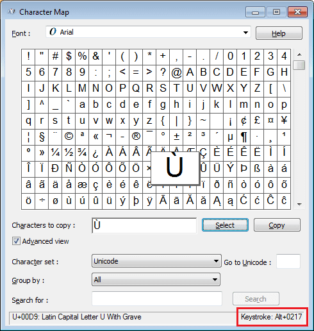Click the character grid scrollbar down arrow

[x=299, y=205]
